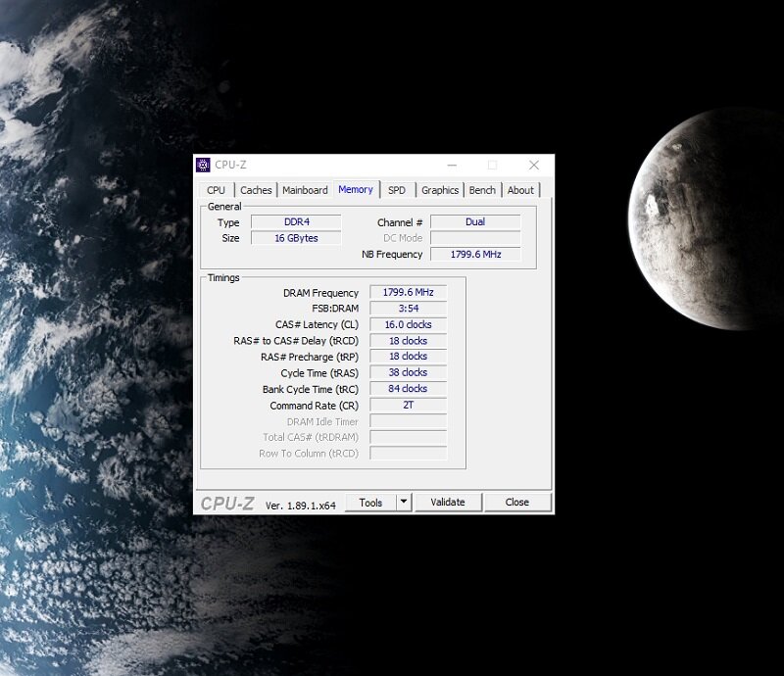Click the RAS# Precharge (tRP) value field
784x676 pixels.
(x=408, y=357)
